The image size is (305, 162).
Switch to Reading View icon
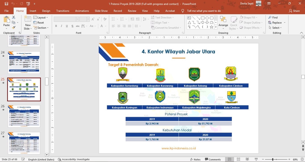tap(247, 159)
